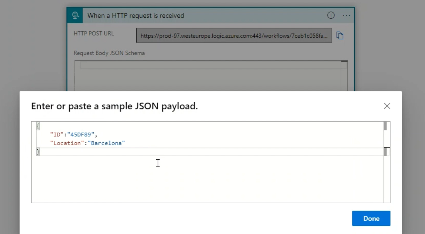Image resolution: width=425 pixels, height=234 pixels.
Task: Open the trigger's ellipsis options menu
Action: click(x=346, y=15)
